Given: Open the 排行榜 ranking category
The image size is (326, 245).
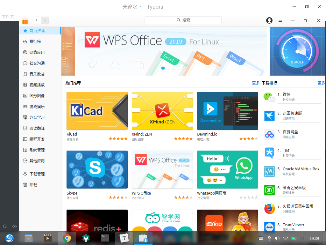Looking at the screenshot, I should (35, 41).
